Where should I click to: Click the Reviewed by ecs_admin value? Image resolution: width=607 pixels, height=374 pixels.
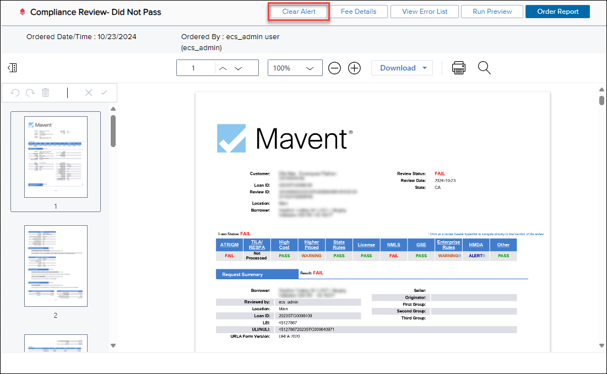pyautogui.click(x=289, y=302)
